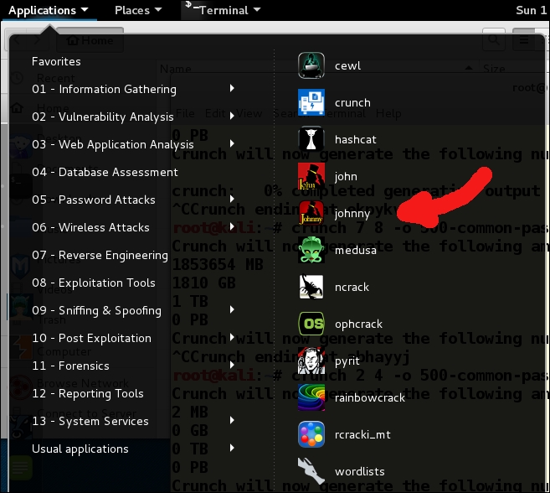550x493 pixels.
Task: Open 08 - Exploitation Tools category
Action: click(x=94, y=283)
